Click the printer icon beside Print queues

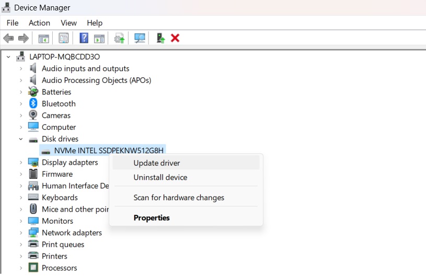[x=33, y=244]
